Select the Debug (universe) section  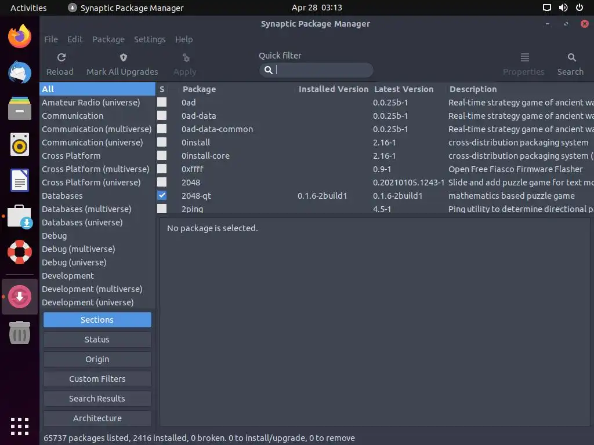97,262
